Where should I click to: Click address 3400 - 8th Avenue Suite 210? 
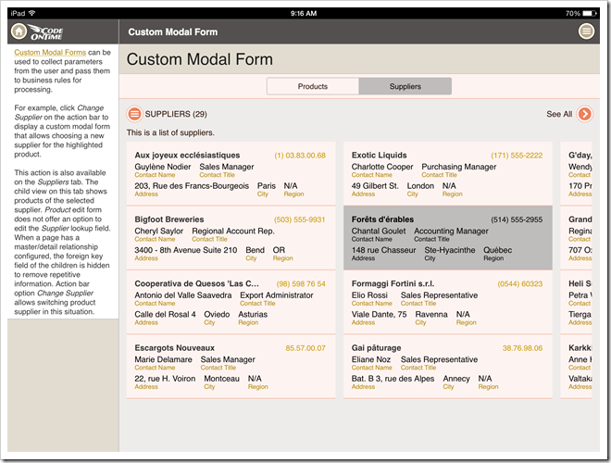(x=185, y=250)
